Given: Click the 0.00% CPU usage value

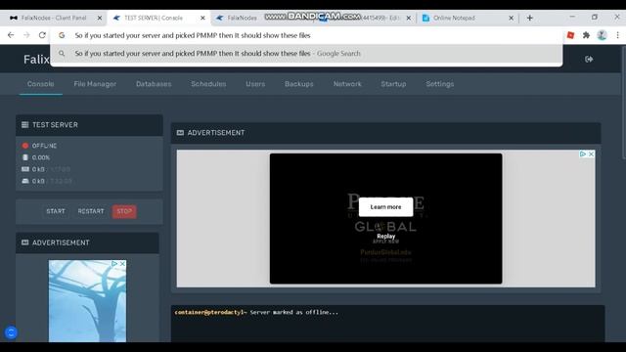Looking at the screenshot, I should coord(41,157).
